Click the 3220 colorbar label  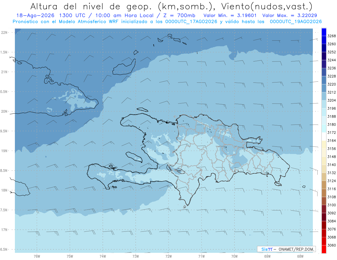[332, 84]
